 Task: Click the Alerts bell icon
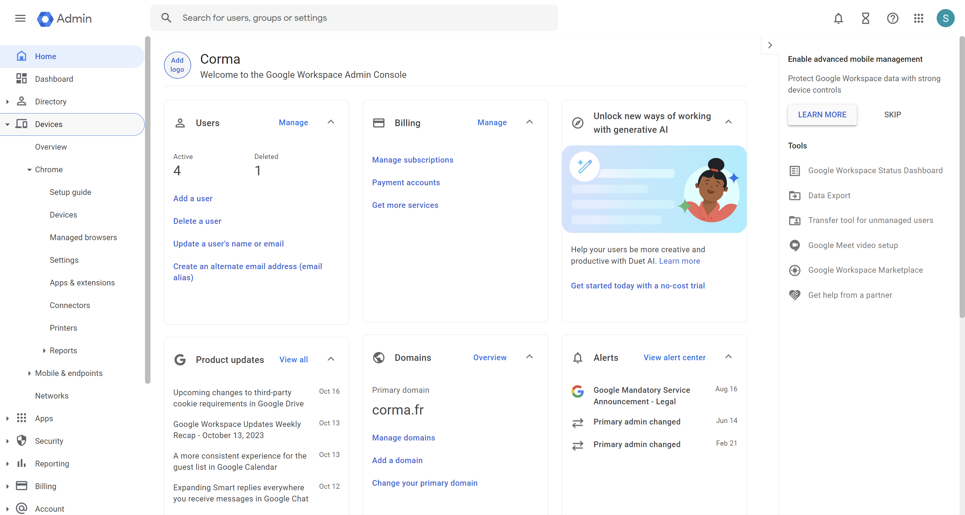point(578,358)
